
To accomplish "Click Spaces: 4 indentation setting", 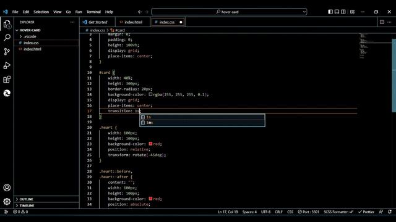I will (249, 212).
